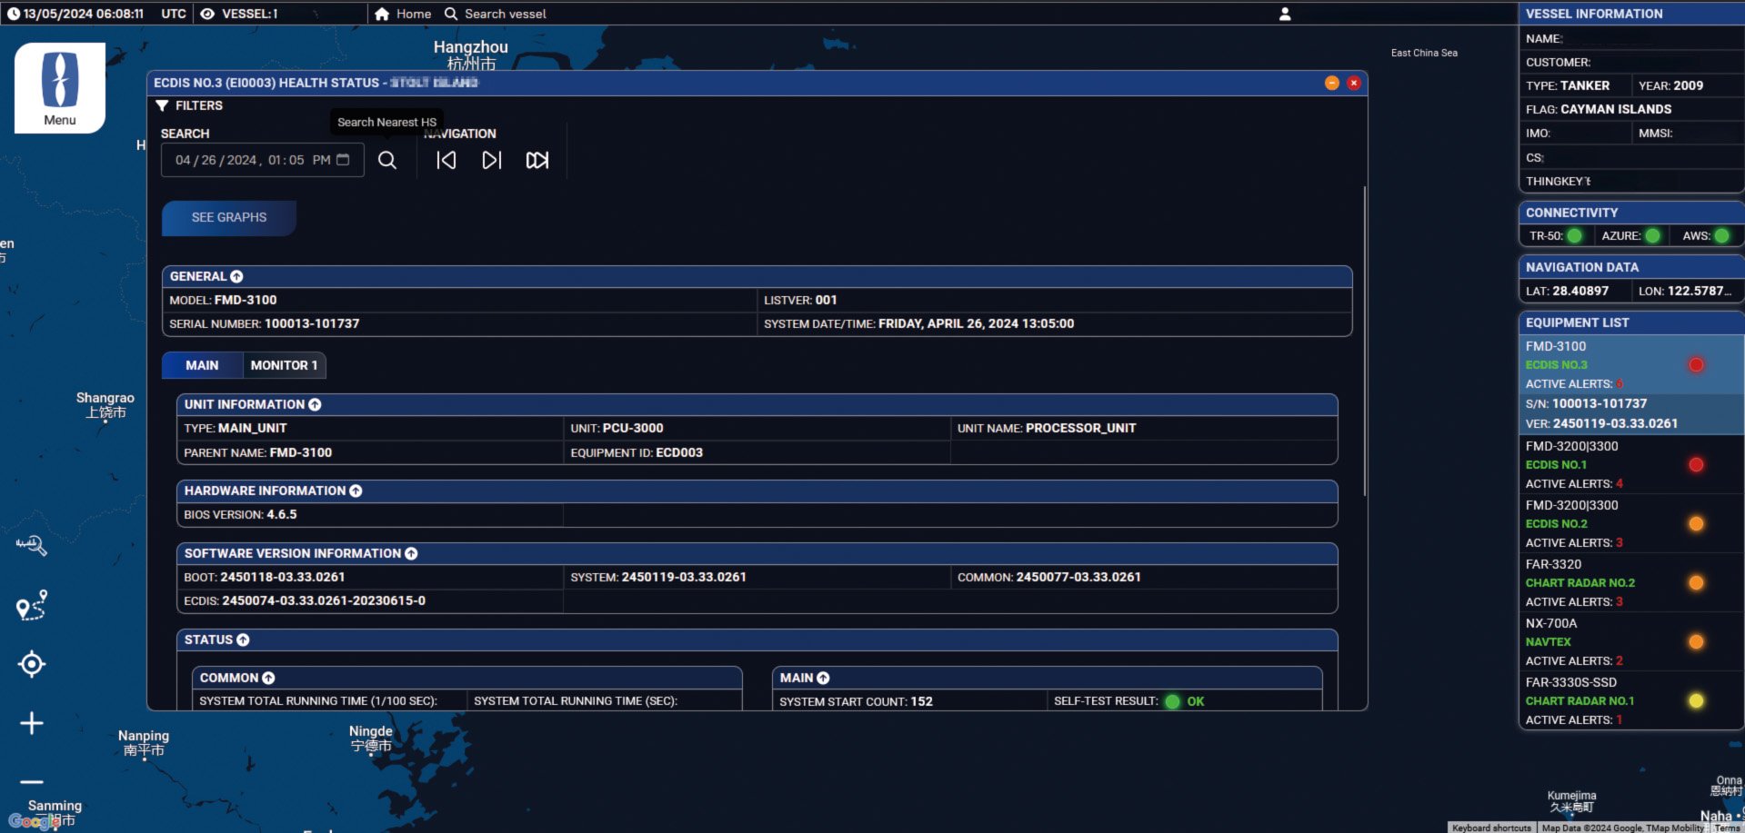The image size is (1745, 833).
Task: Go to the next health status record
Action: pyautogui.click(x=492, y=160)
